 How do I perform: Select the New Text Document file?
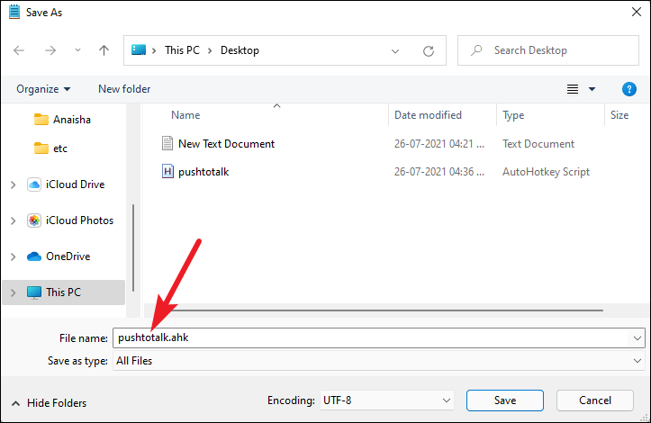[225, 144]
